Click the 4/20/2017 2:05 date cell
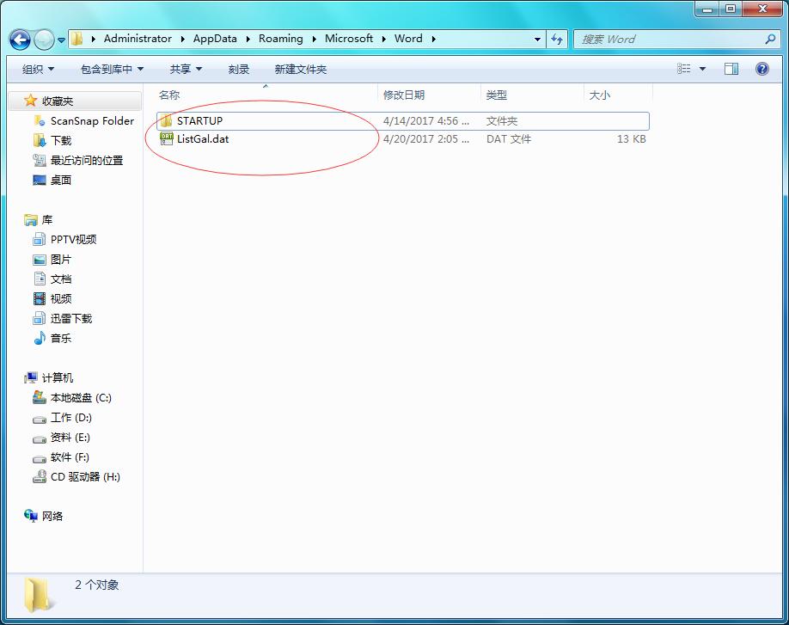Viewport: 789px width, 625px height. tap(425, 139)
